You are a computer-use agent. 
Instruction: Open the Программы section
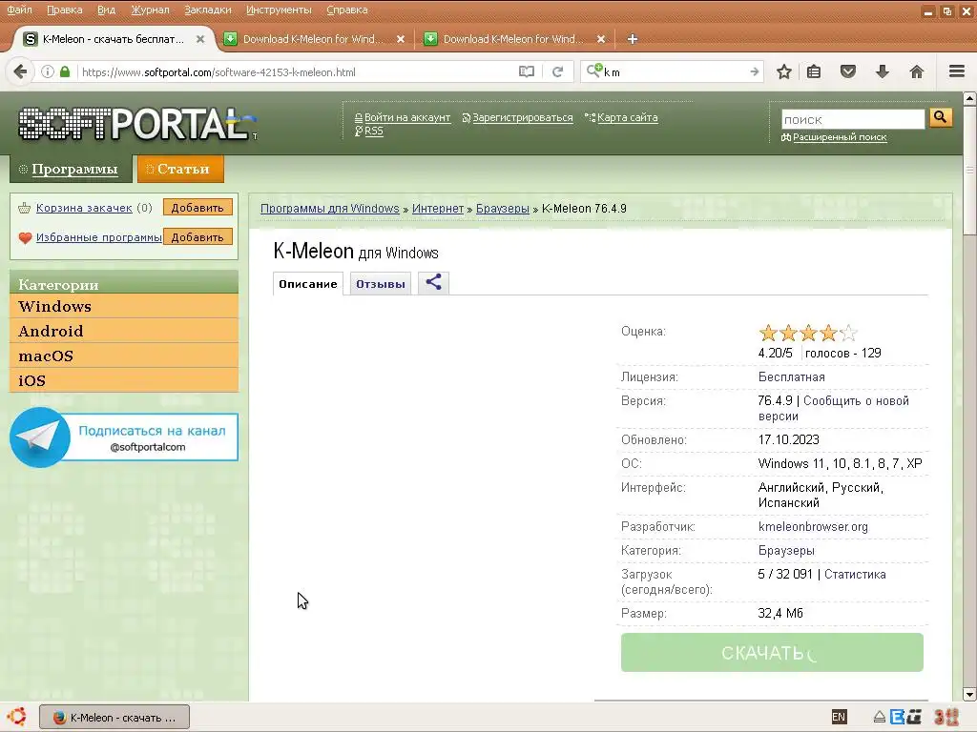tap(71, 169)
